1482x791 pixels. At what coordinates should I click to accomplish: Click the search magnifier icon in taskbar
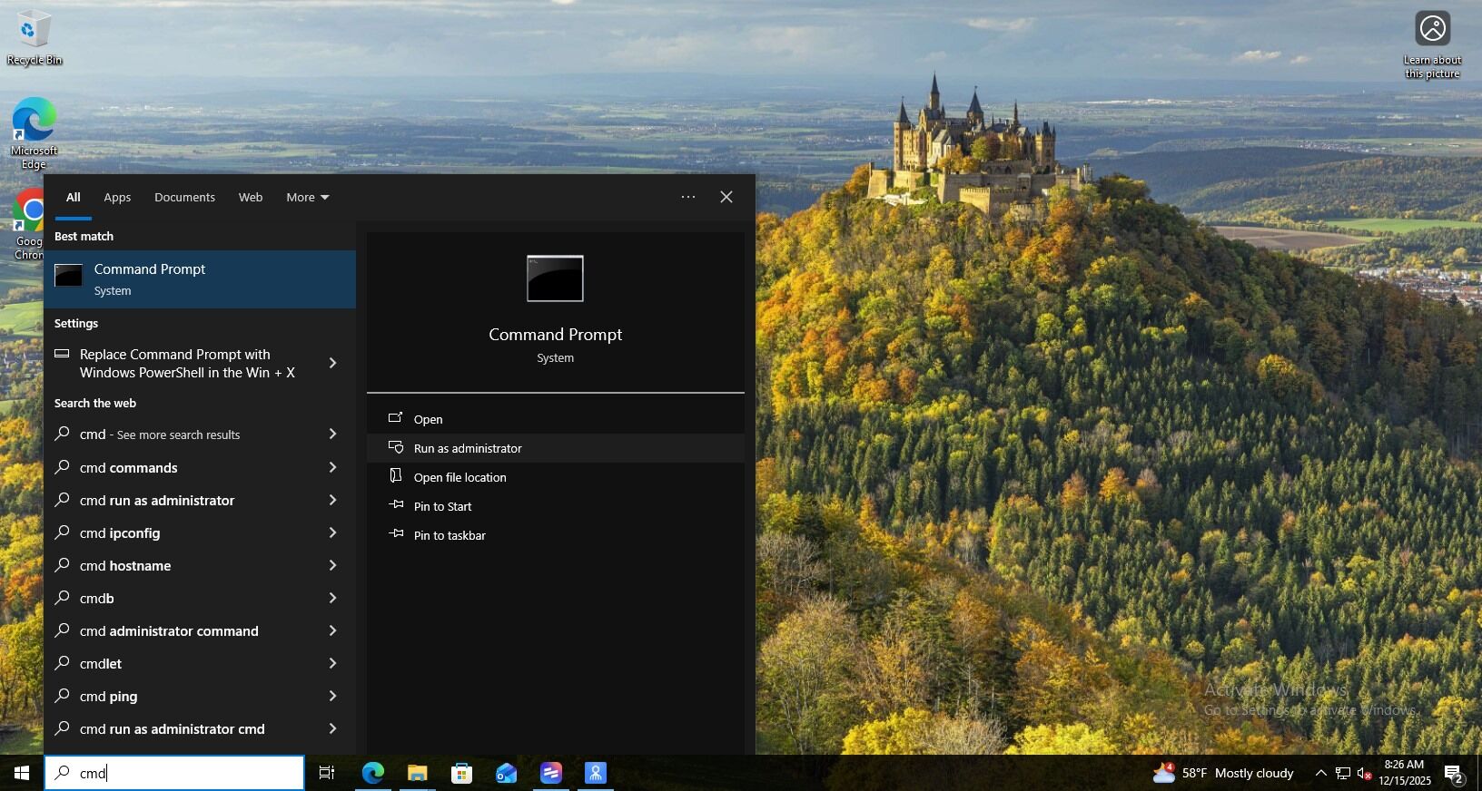tap(62, 773)
